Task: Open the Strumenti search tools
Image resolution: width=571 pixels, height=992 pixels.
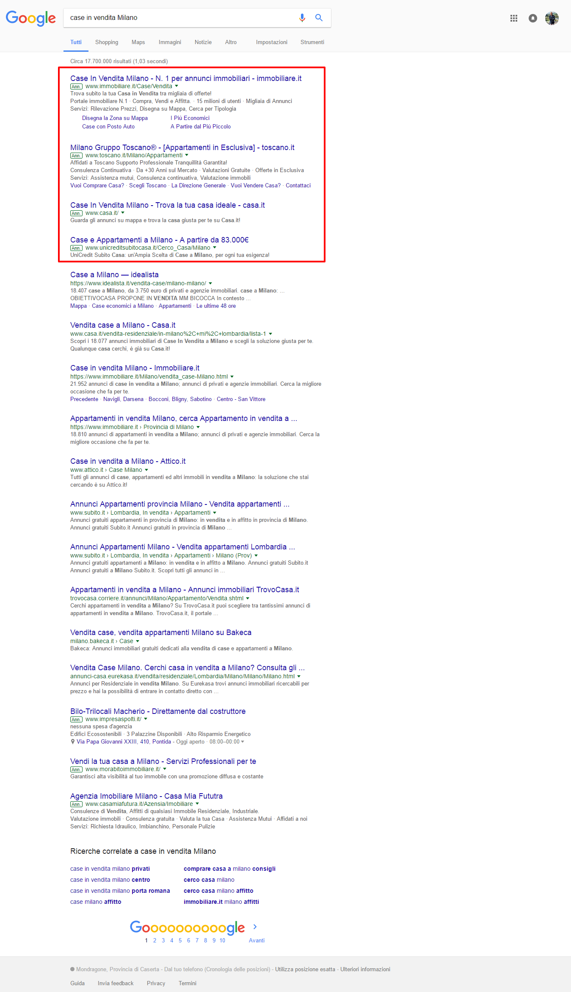Action: [312, 42]
